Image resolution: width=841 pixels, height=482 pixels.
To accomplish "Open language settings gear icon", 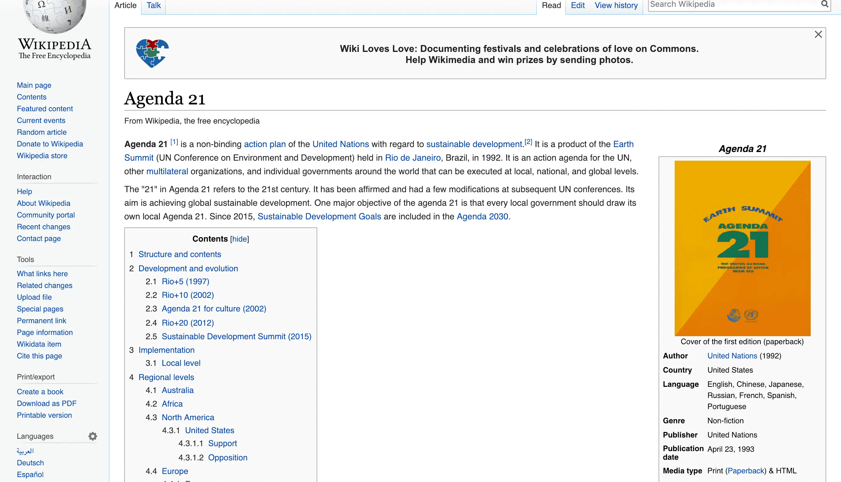I will (93, 436).
